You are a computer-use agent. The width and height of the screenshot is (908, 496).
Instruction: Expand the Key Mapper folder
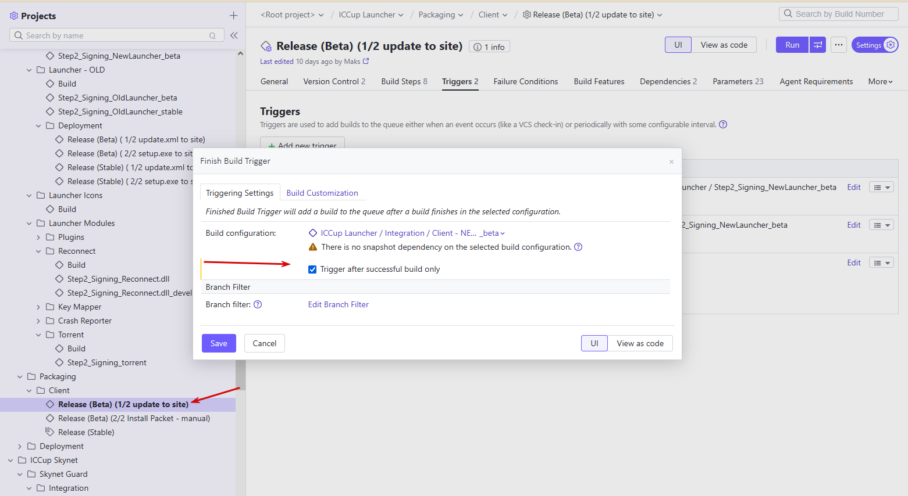38,307
